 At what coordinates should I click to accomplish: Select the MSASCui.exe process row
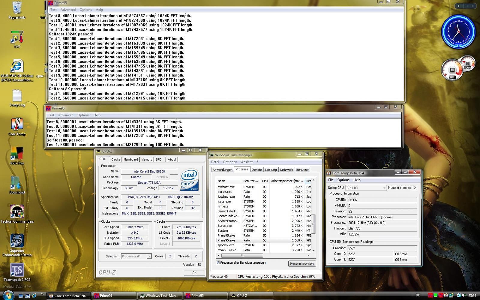pyautogui.click(x=264, y=250)
